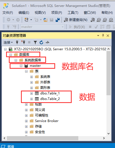Click the Save All disks icon
Viewport: 115px width, 148px height.
(x=58, y=20)
